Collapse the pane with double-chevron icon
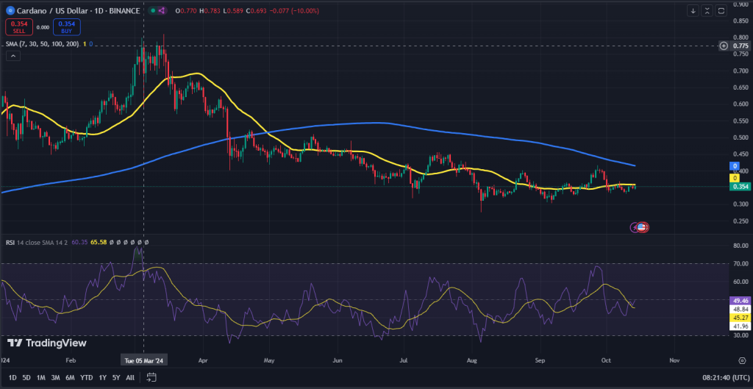Viewport: 753px width, 389px height. [707, 10]
